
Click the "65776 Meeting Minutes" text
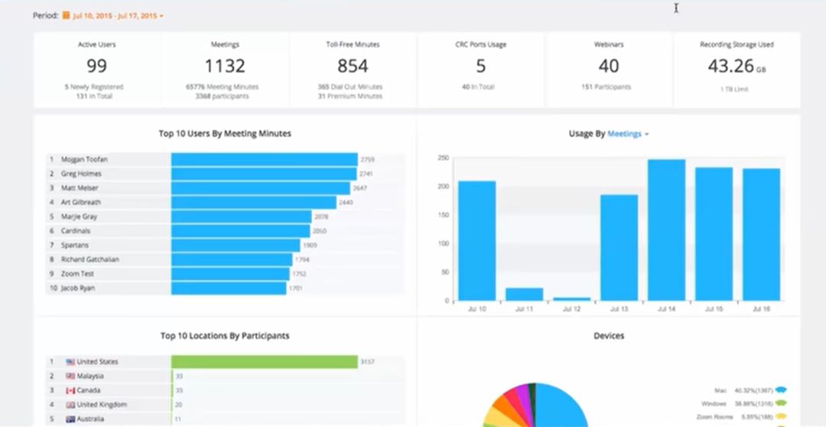[222, 87]
